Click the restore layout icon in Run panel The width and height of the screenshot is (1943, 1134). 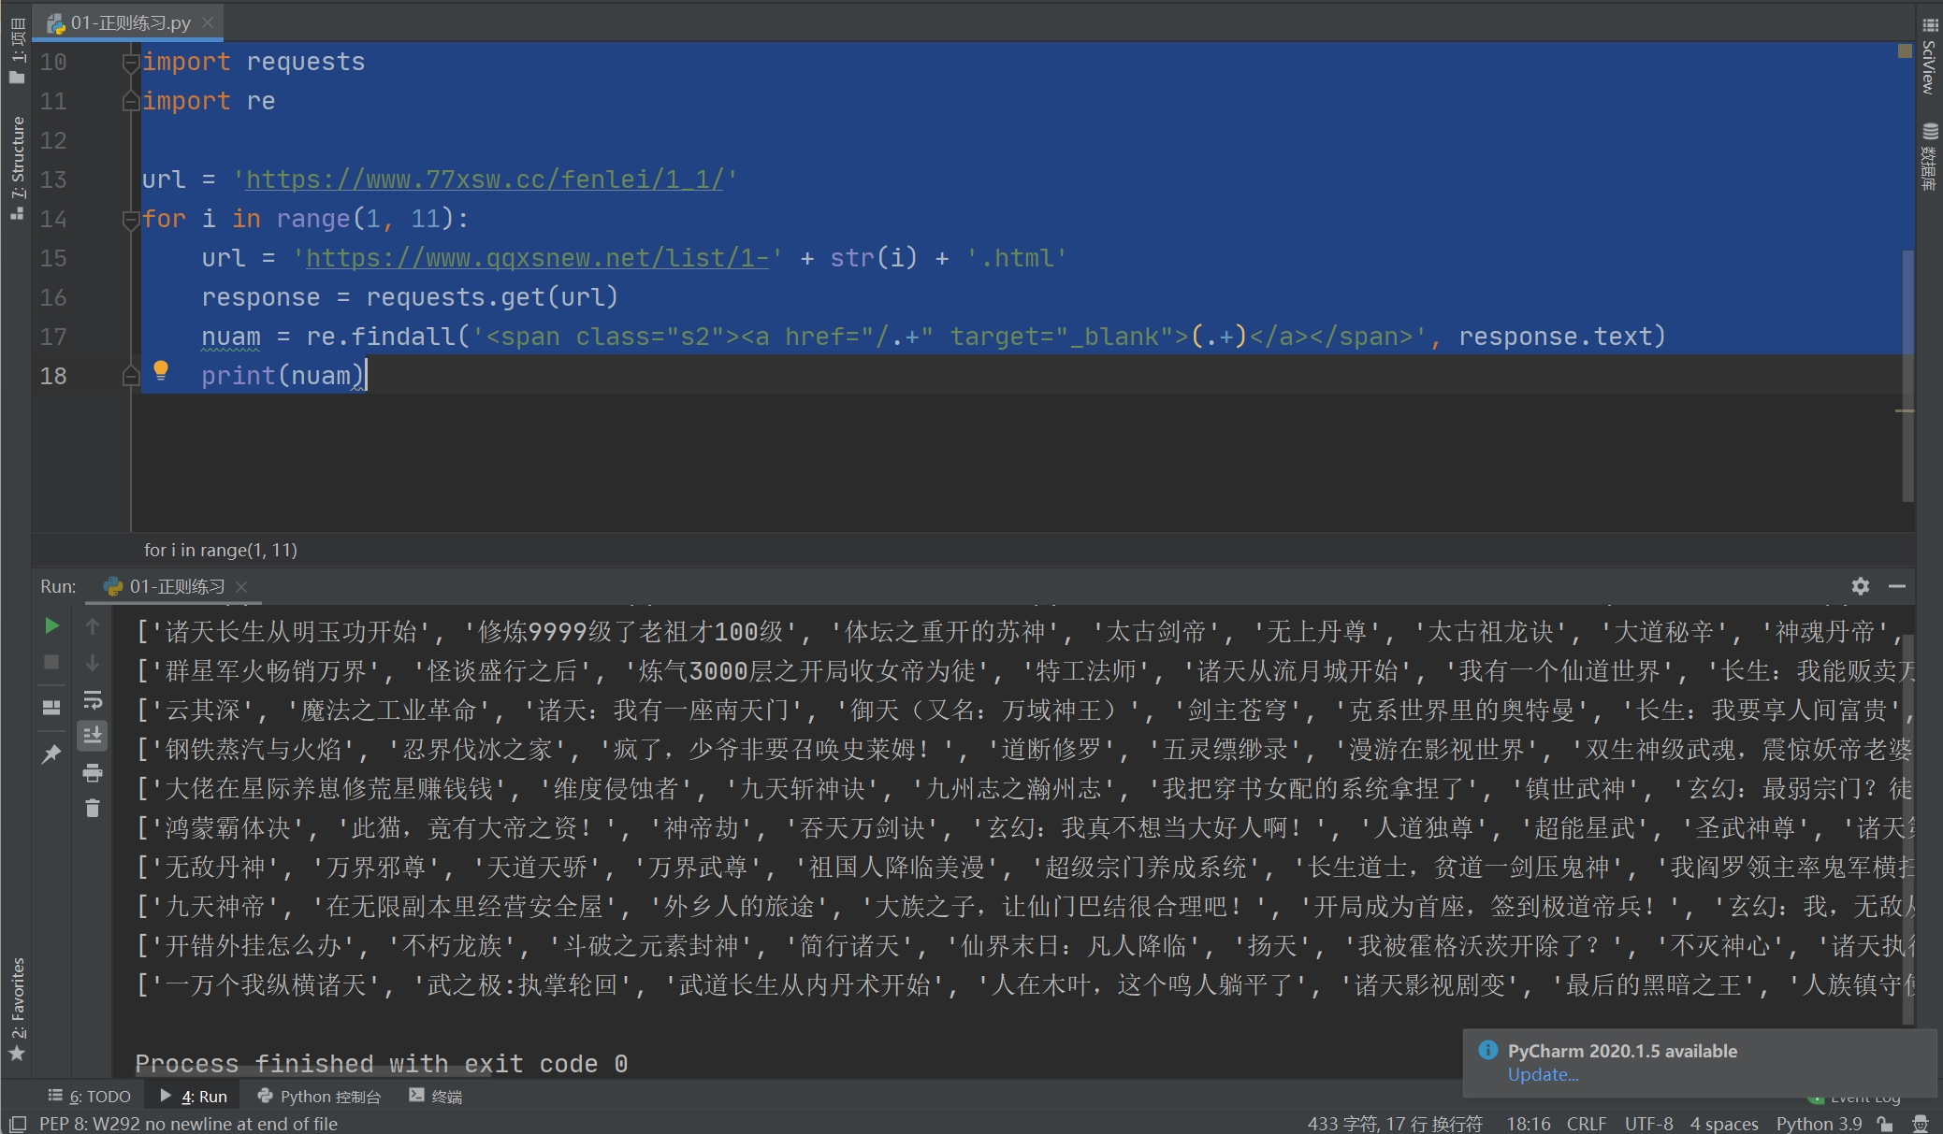coord(51,708)
